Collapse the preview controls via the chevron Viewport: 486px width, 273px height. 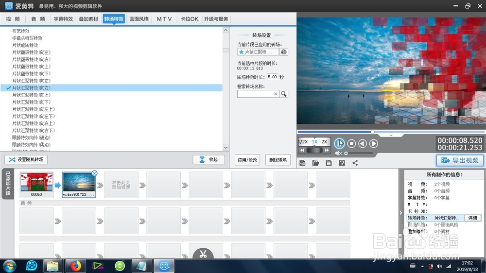(391, 136)
